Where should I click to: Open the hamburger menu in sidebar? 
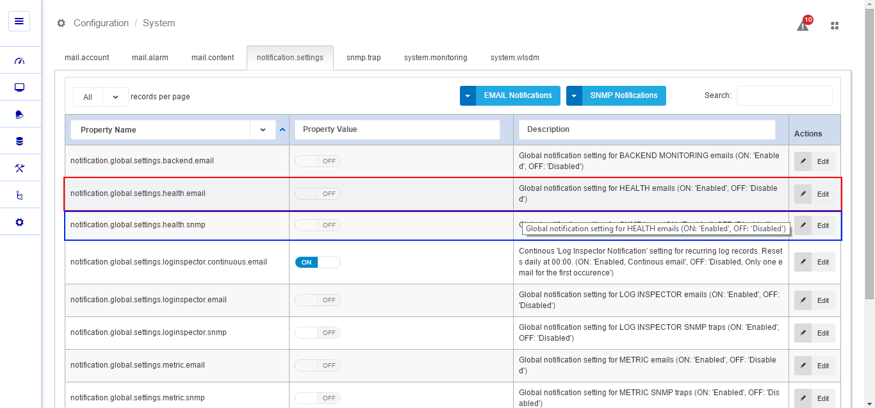(x=19, y=21)
